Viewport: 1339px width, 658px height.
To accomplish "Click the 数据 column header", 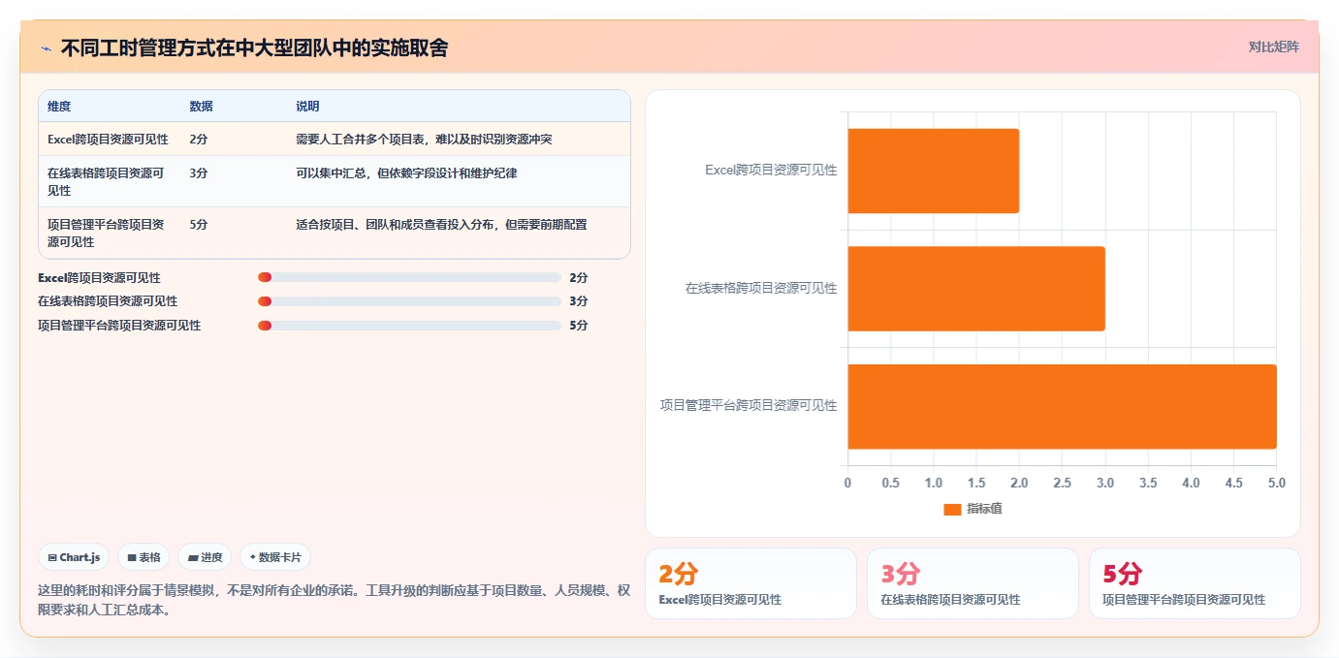I will (x=202, y=107).
